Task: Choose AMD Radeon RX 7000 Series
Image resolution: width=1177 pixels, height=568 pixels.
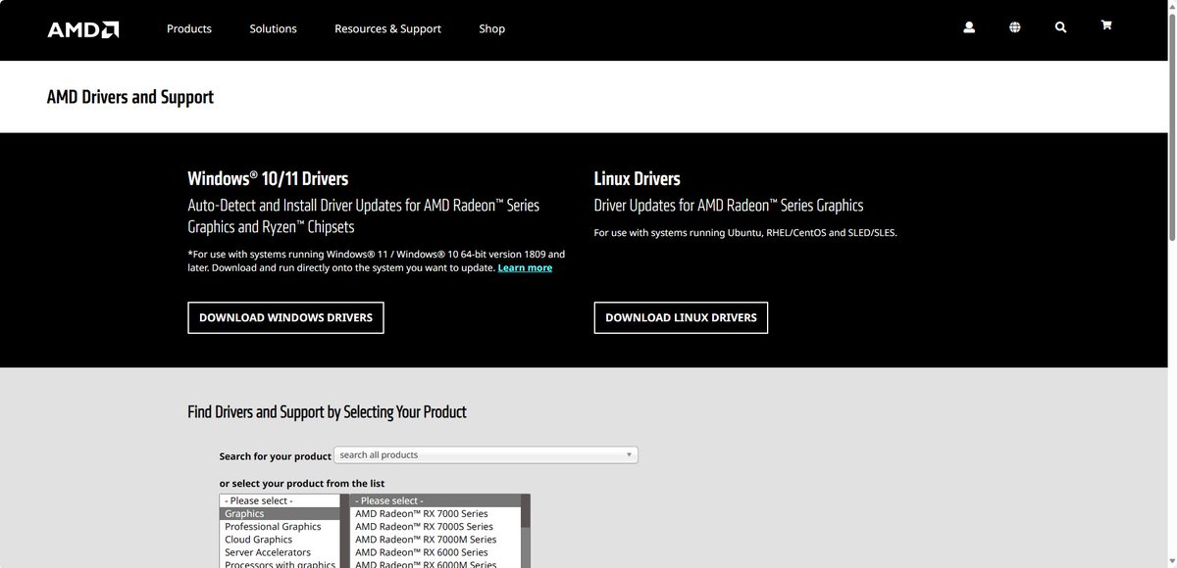Action: click(x=435, y=513)
